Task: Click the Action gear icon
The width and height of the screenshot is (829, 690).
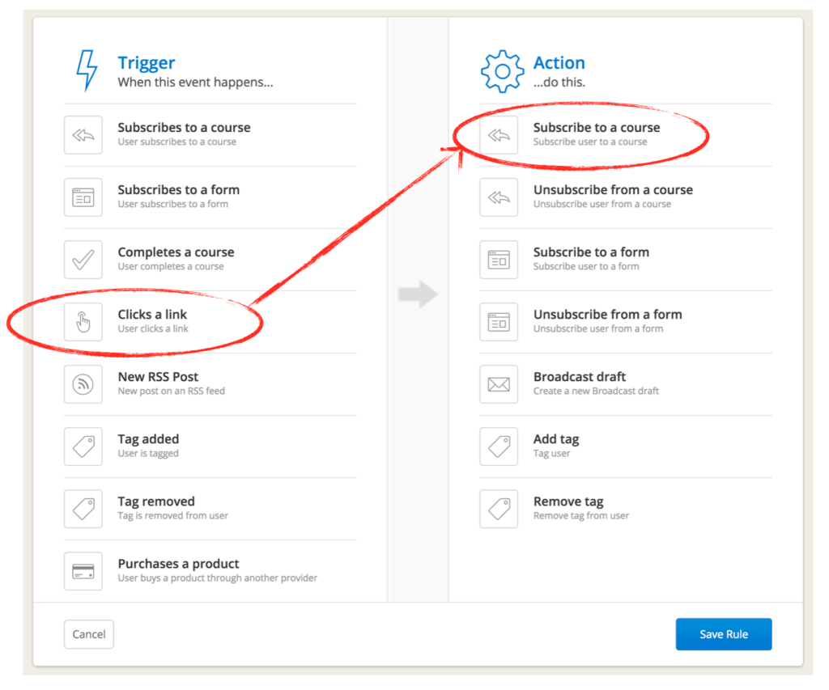Action: click(x=502, y=72)
